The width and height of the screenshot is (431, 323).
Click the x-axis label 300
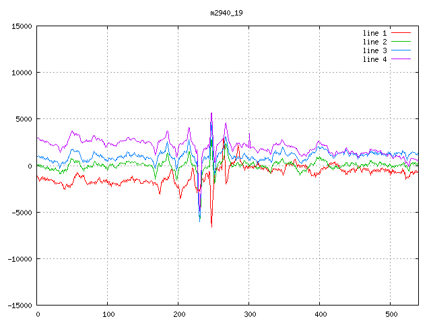tap(250, 314)
